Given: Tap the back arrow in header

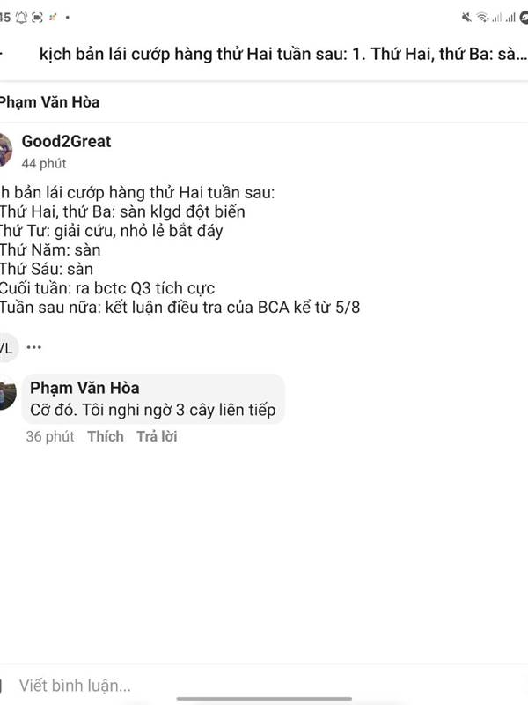Looking at the screenshot, I should (x=3, y=54).
